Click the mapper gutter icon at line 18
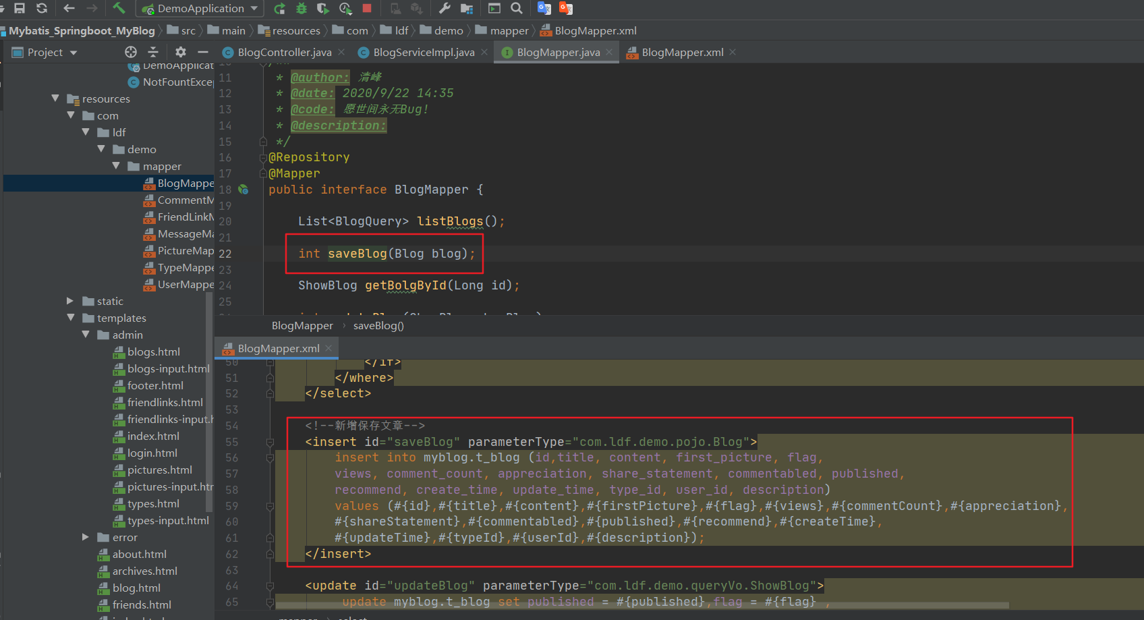The width and height of the screenshot is (1144, 620). pos(244,190)
